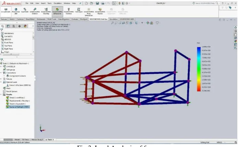Open the CircuitWorks add-in
The height and width of the screenshot is (147, 238).
[6, 11]
